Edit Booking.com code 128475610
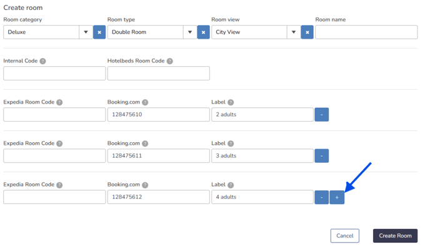Viewport: 430px width, 247px height. click(x=159, y=114)
